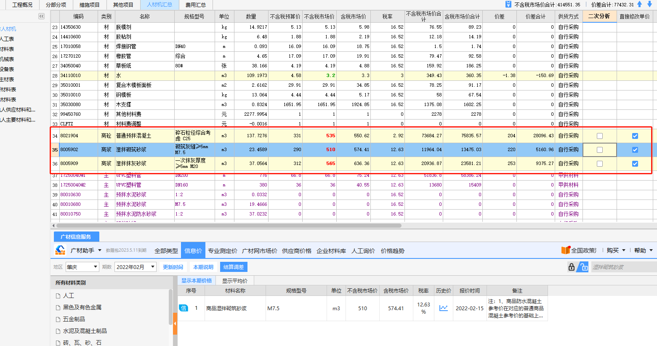Click the orange panel collapse handle
Screen dimensions: 657x346
(175, 323)
